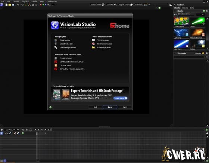Viewport: 209px width, 163px height.
Task: Select the Laser effect thumbnail
Action: [197, 21]
